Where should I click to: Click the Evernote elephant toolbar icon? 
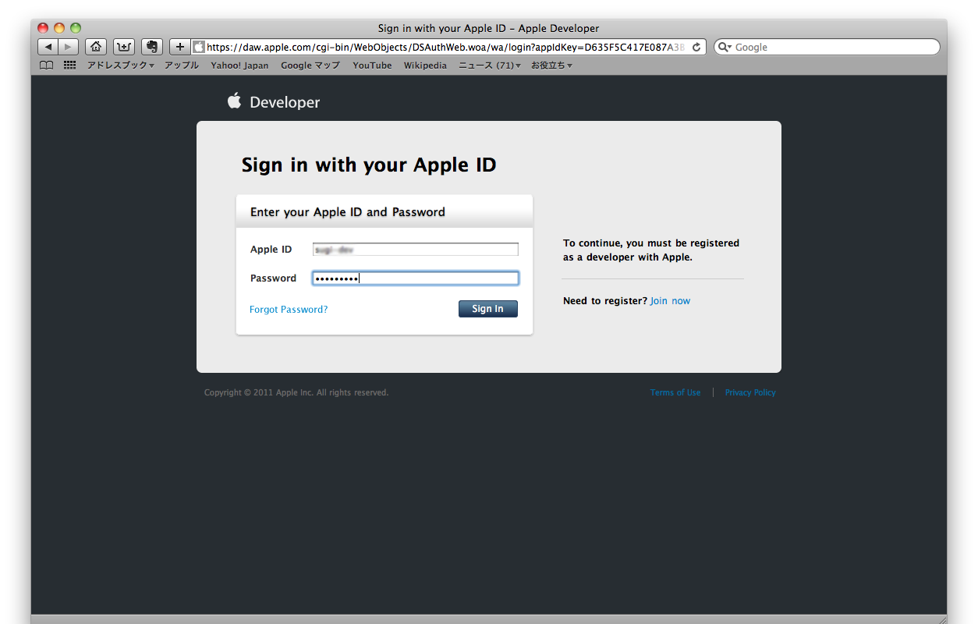(x=152, y=47)
